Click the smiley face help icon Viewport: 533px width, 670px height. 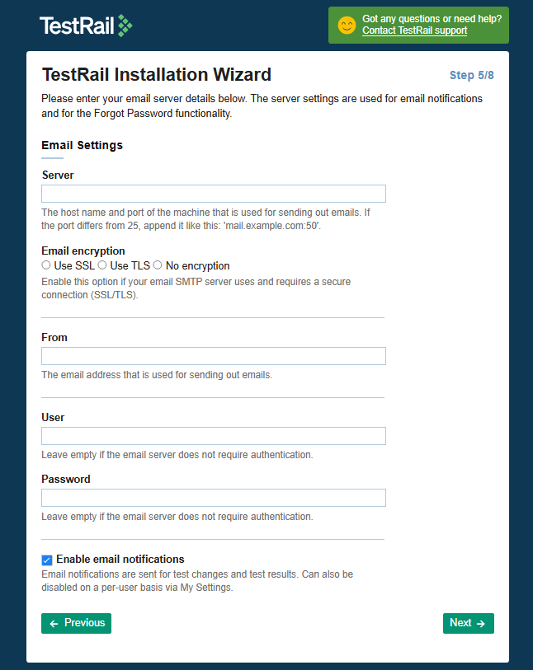tap(347, 26)
